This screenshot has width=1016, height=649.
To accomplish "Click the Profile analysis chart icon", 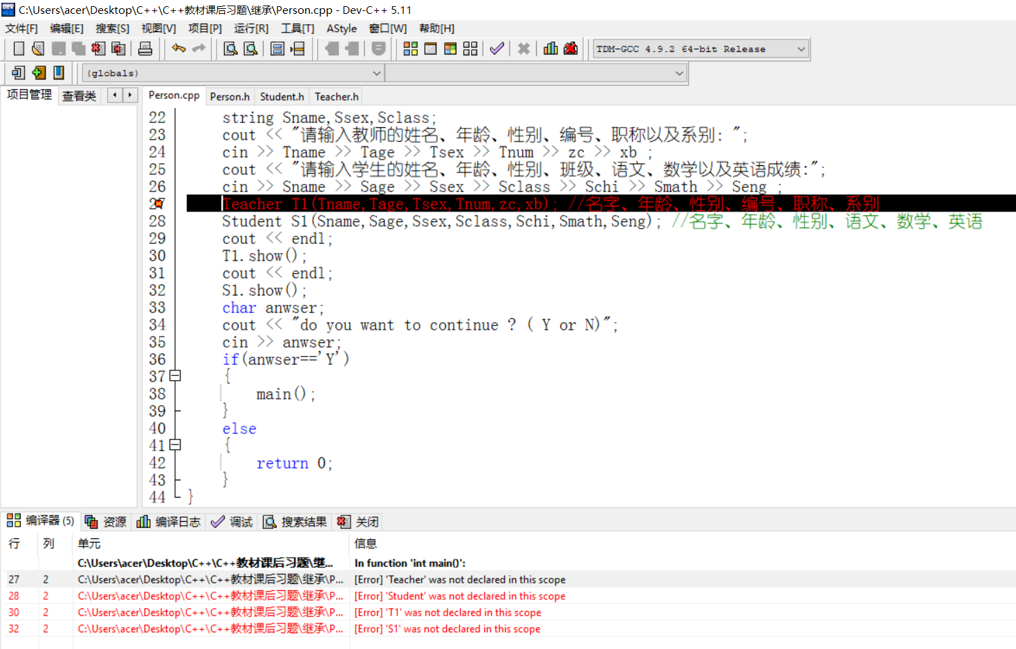I will tap(551, 48).
